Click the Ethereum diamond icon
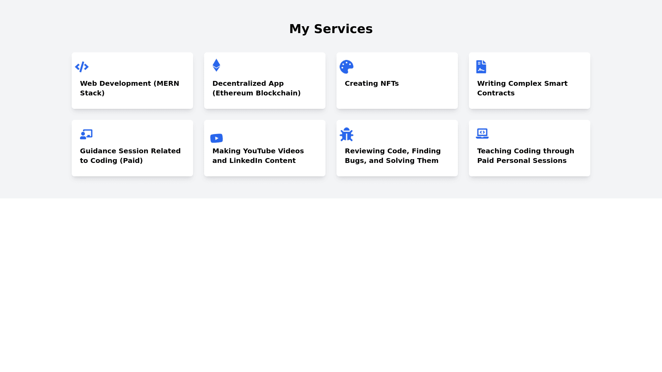 coord(216,65)
